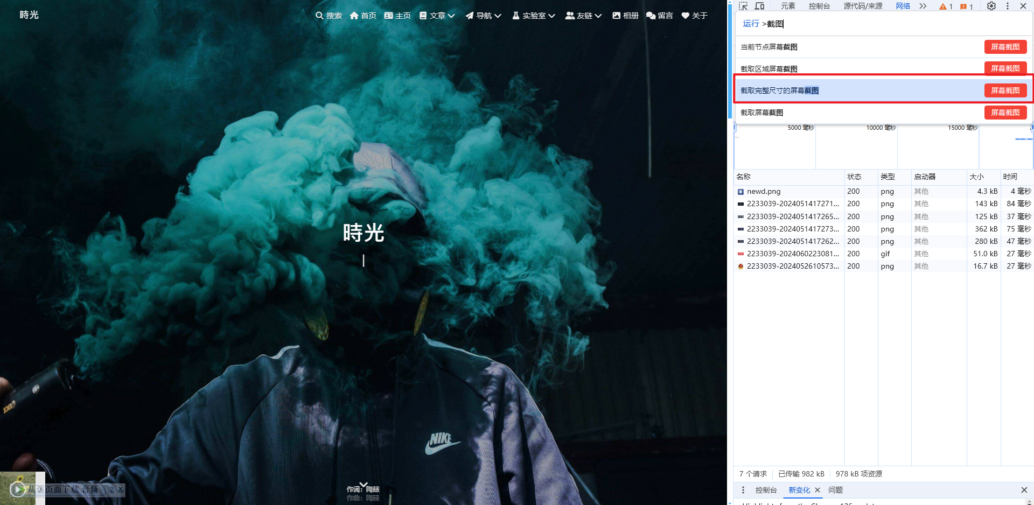Click the help question mark on download bar
The image size is (1034, 505).
pyautogui.click(x=112, y=489)
